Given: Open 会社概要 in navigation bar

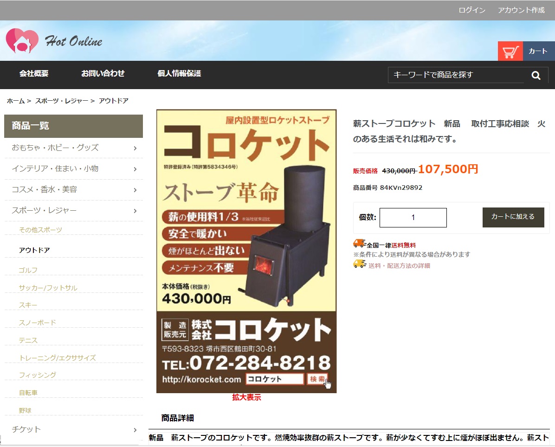Looking at the screenshot, I should tap(34, 73).
